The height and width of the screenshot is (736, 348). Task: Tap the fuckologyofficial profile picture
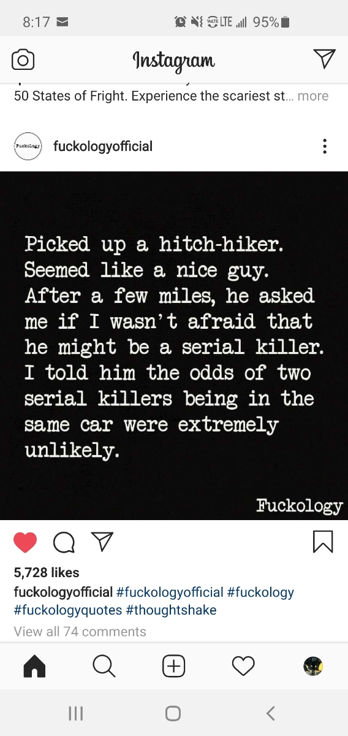[x=28, y=146]
